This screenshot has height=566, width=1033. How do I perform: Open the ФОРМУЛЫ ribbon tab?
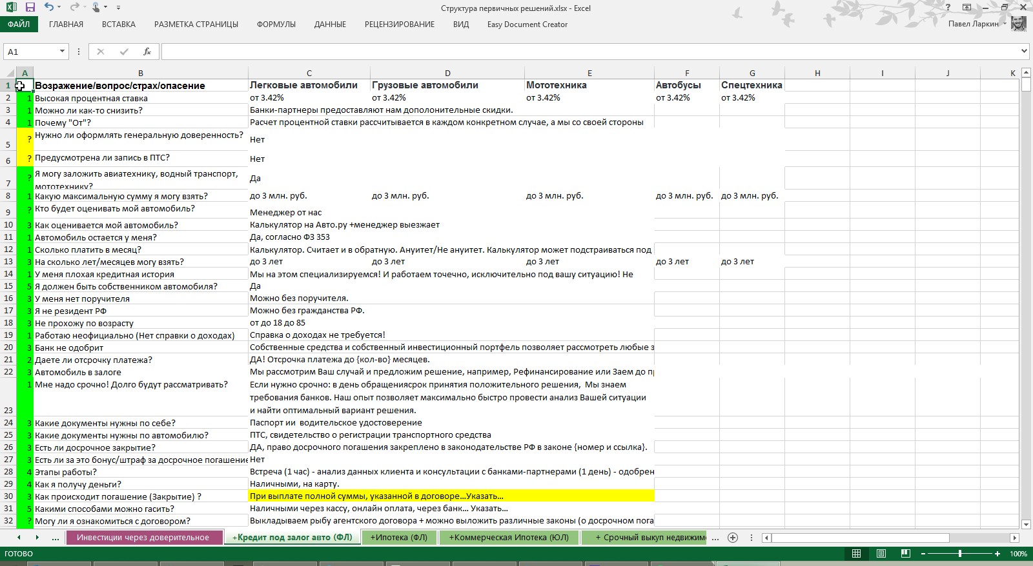[276, 24]
